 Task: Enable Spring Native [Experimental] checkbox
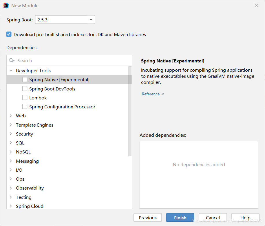click(25, 79)
